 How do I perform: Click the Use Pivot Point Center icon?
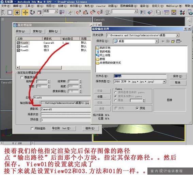[62, 12]
